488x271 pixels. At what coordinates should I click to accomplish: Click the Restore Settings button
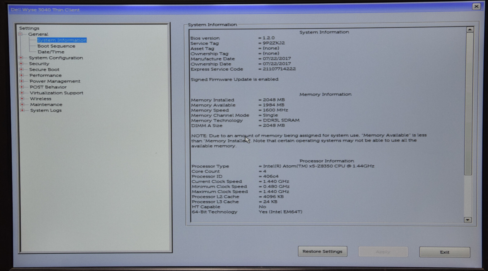[322, 252]
